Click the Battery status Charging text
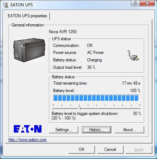The height and width of the screenshot is (159, 157). pos(94,60)
